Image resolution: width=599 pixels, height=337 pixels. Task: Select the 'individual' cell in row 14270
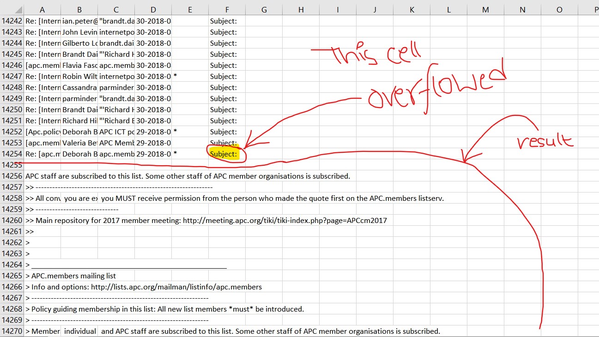(79, 331)
